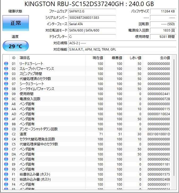Click the title KINGSTON RBU-SC152DS37240GH : 240.0 GB

89,4
